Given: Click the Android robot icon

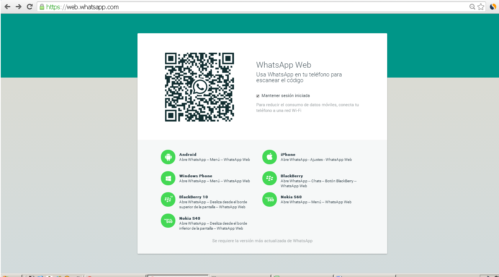Looking at the screenshot, I should click(x=168, y=157).
